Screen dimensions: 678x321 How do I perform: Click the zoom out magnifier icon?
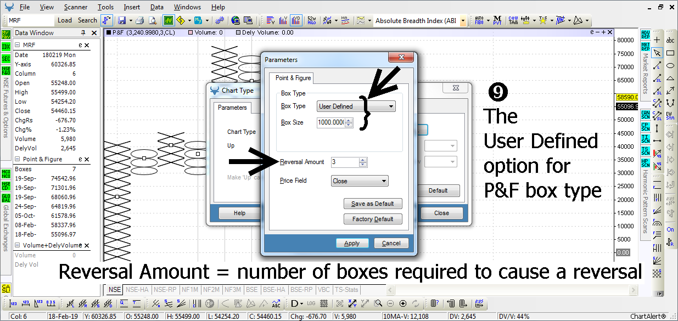390,303
